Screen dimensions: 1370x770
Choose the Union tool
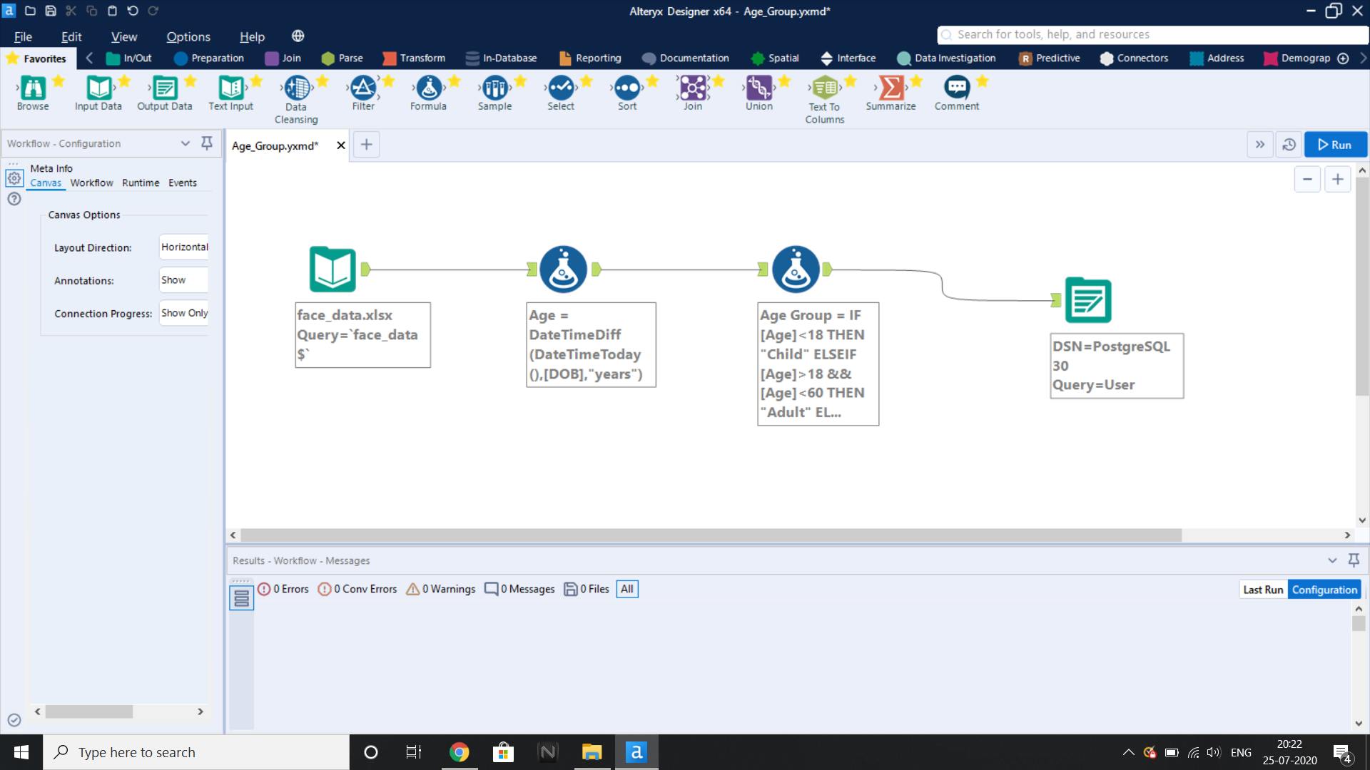pos(758,91)
